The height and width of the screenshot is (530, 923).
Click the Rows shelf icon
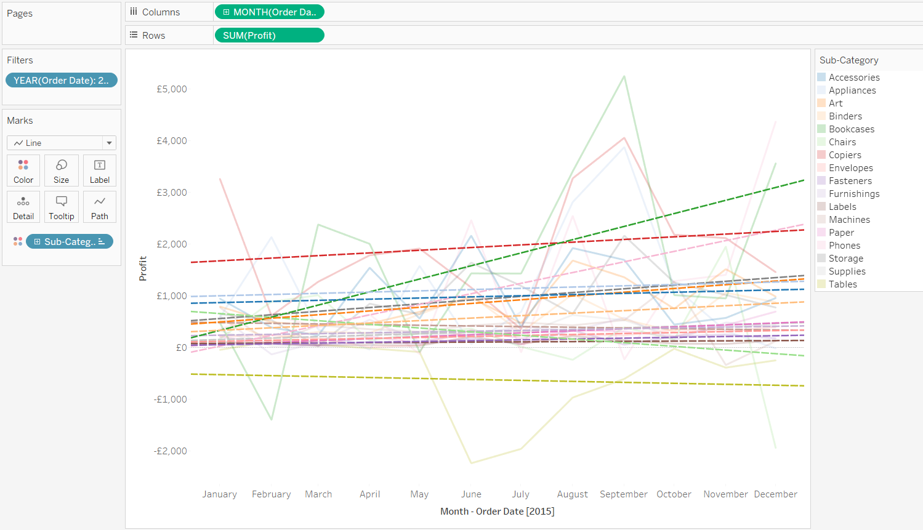134,35
